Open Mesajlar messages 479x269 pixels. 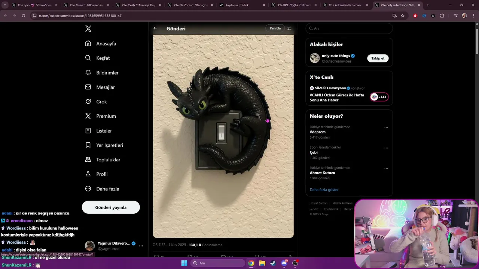coord(100,87)
